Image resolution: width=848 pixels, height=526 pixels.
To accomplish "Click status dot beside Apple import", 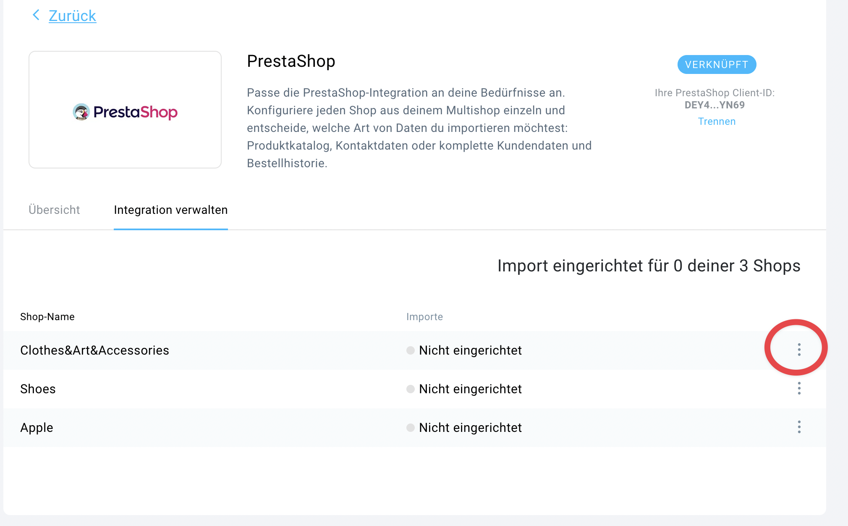I will pyautogui.click(x=411, y=428).
